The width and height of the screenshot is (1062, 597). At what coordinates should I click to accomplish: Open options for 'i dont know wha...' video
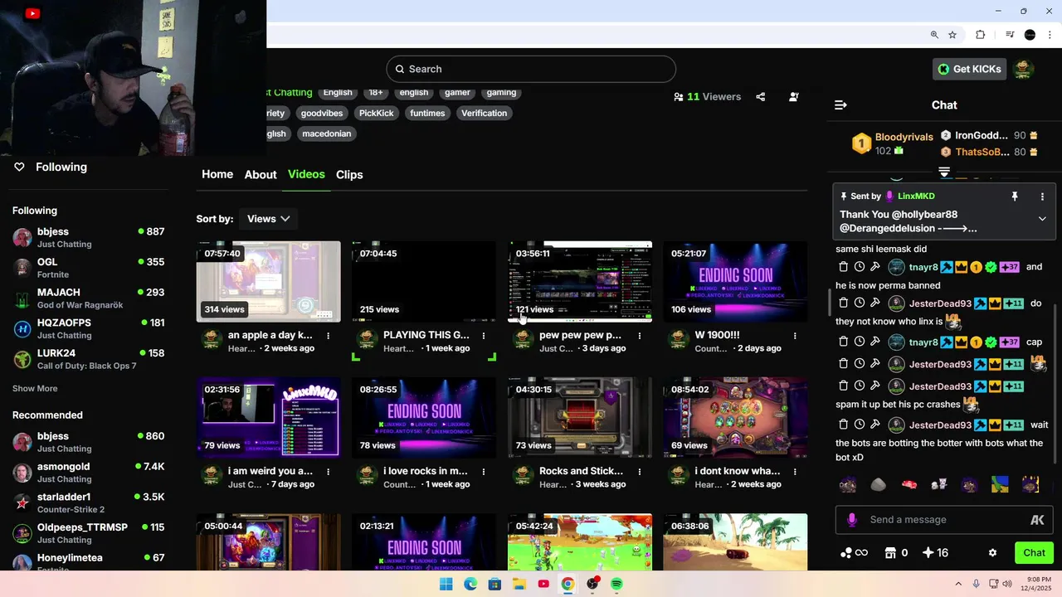click(x=795, y=471)
